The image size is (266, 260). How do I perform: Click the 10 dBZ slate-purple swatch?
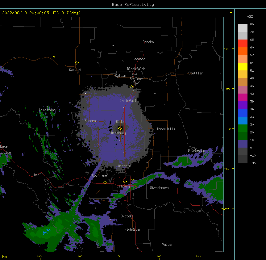[x=243, y=144]
